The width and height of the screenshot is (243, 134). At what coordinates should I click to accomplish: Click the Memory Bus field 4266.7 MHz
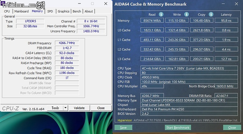pyautogui.click(x=152, y=96)
